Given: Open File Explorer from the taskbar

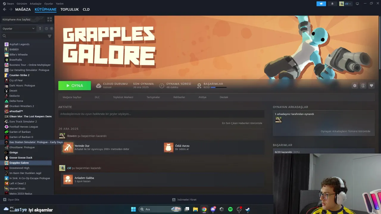Looking at the screenshot, I should (x=195, y=209).
